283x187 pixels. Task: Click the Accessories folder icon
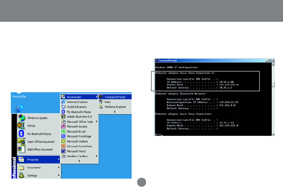pyautogui.click(x=63, y=97)
